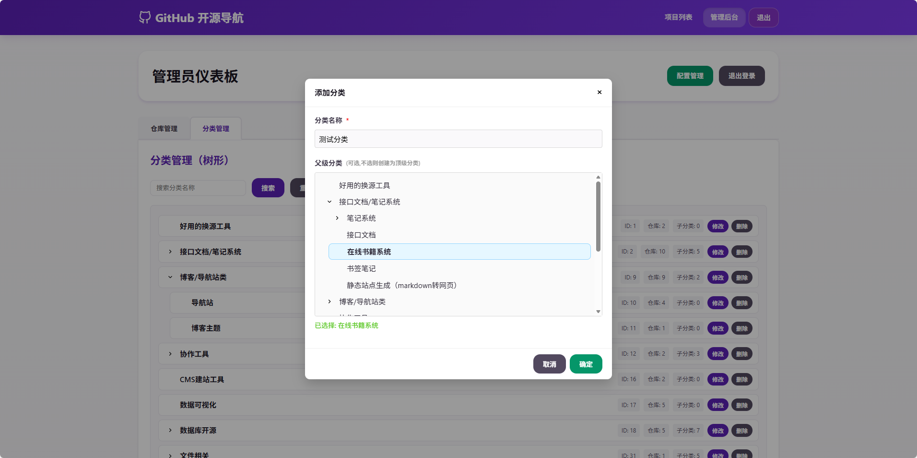The height and width of the screenshot is (458, 917).
Task: Click the 搜索分类名称 search box
Action: tap(198, 188)
